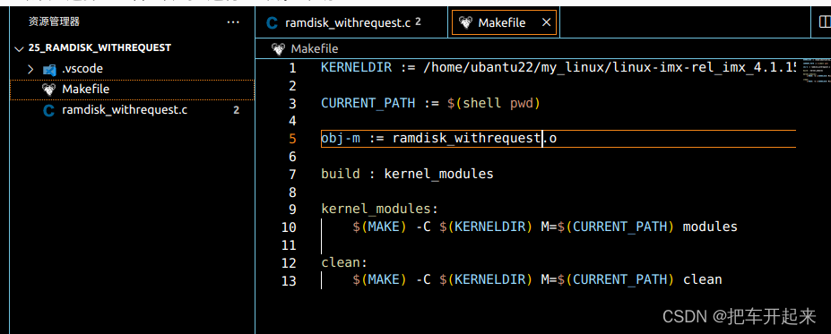Viewport: 831px width, 334px height.
Task: Click the problems badge 2 next to ramdisk_withrequest.c
Action: click(x=237, y=110)
